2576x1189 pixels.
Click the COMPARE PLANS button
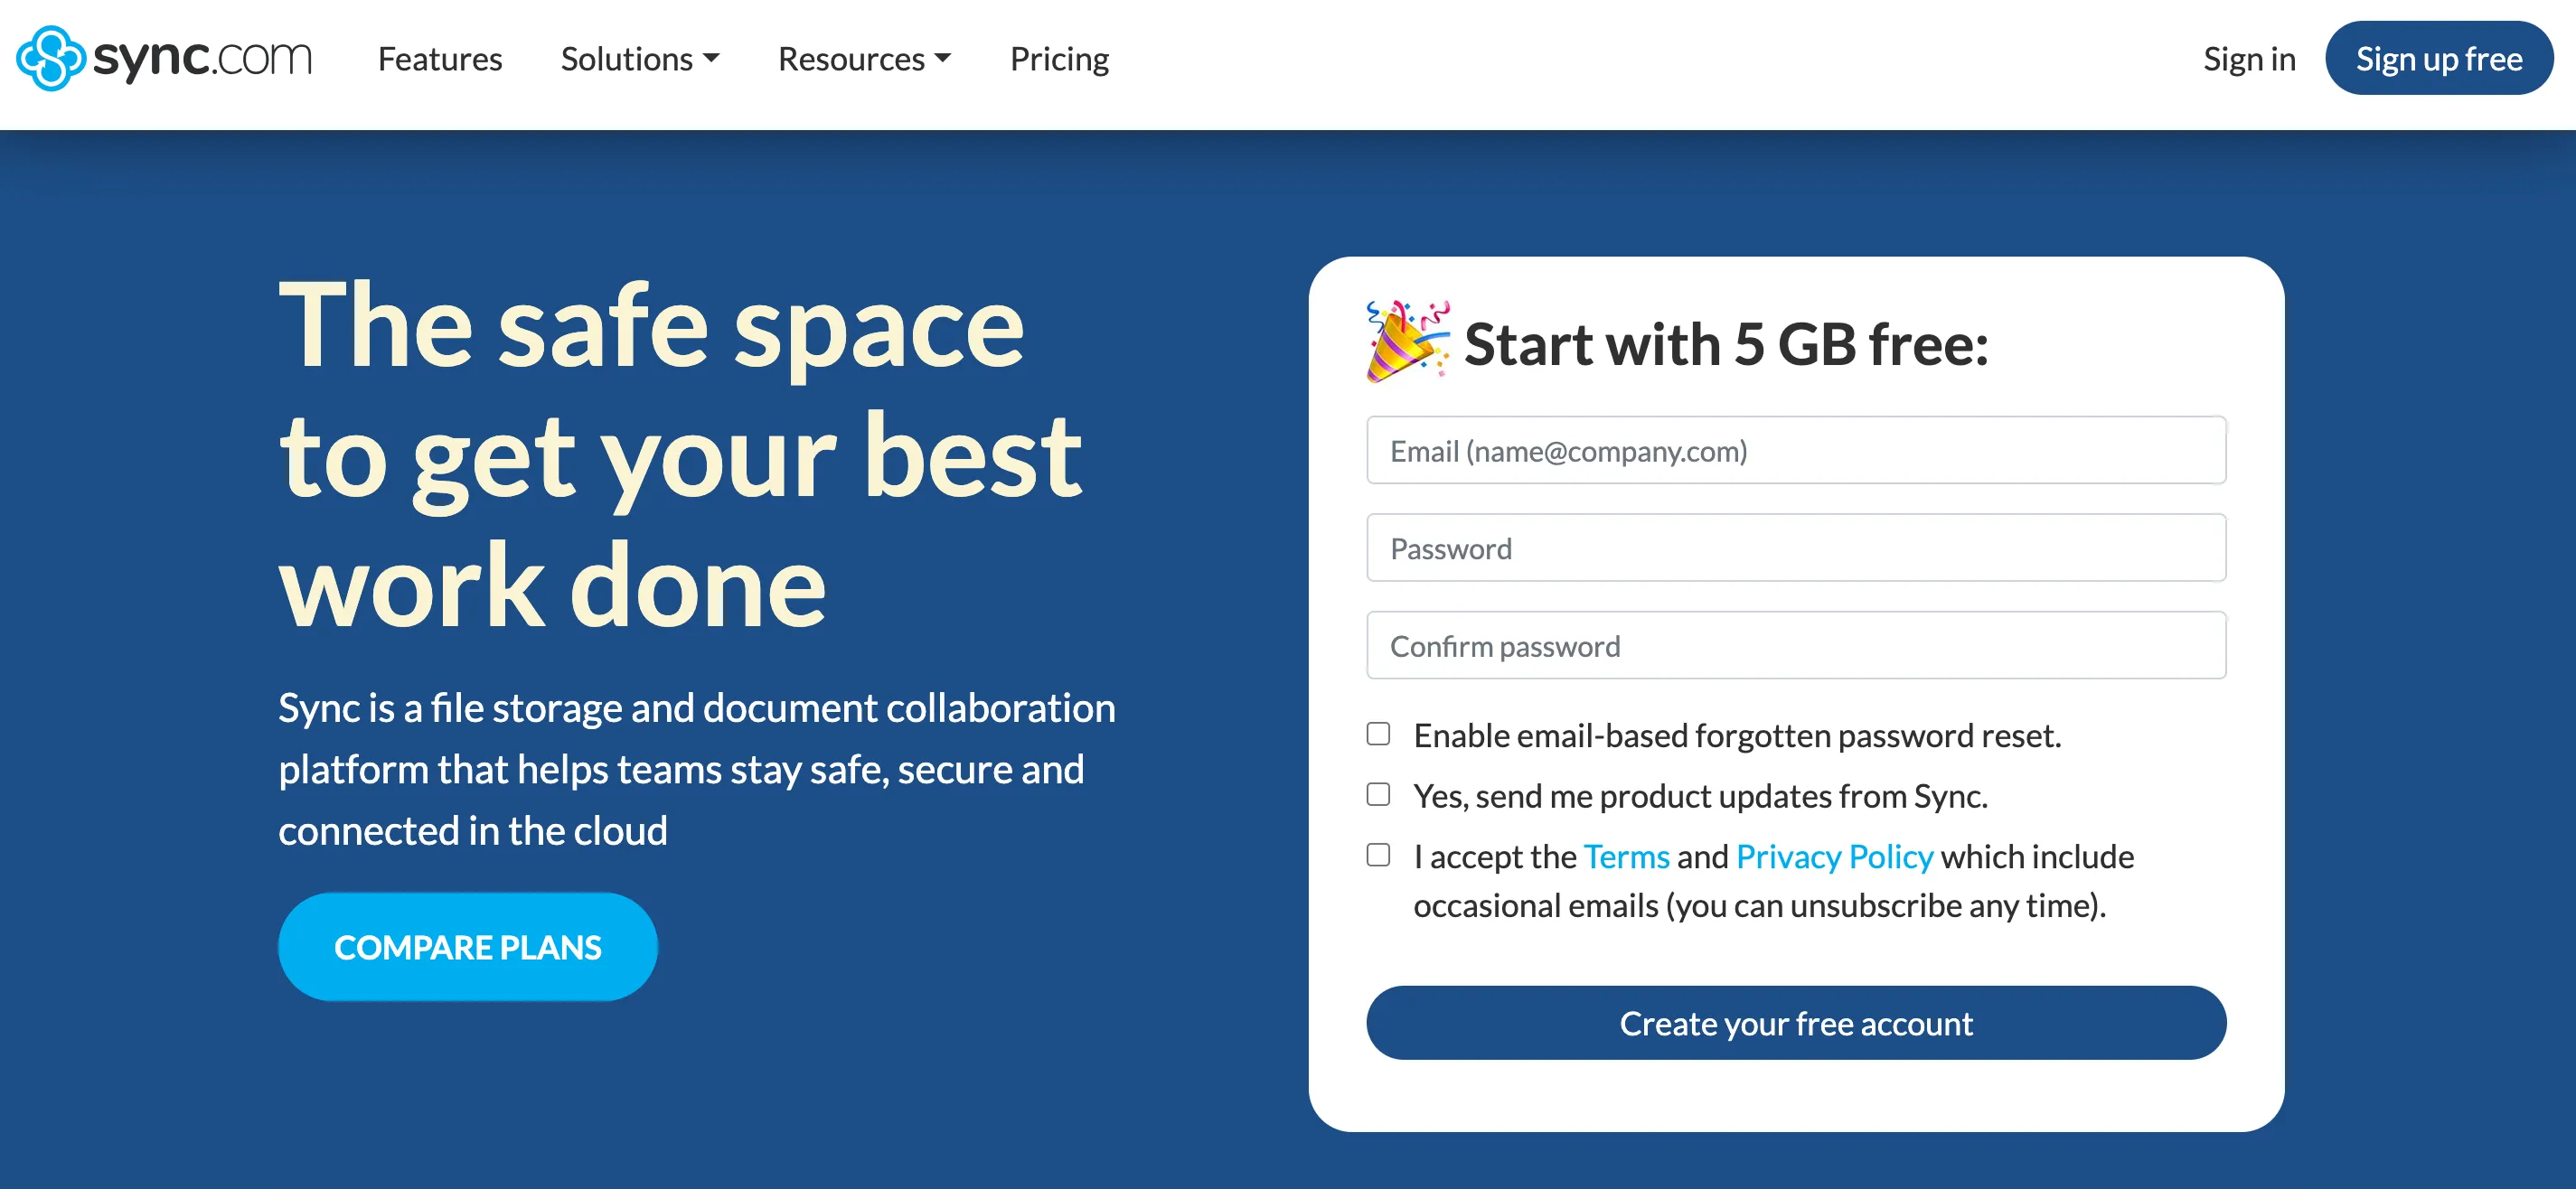point(468,946)
